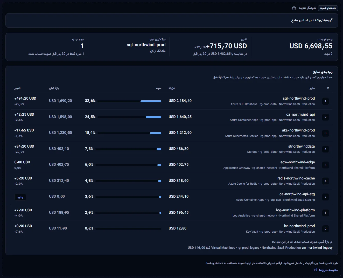This screenshot has width=343, height=278.
Task: Select the log-northwind-platform resource name
Action: (x=296, y=210)
